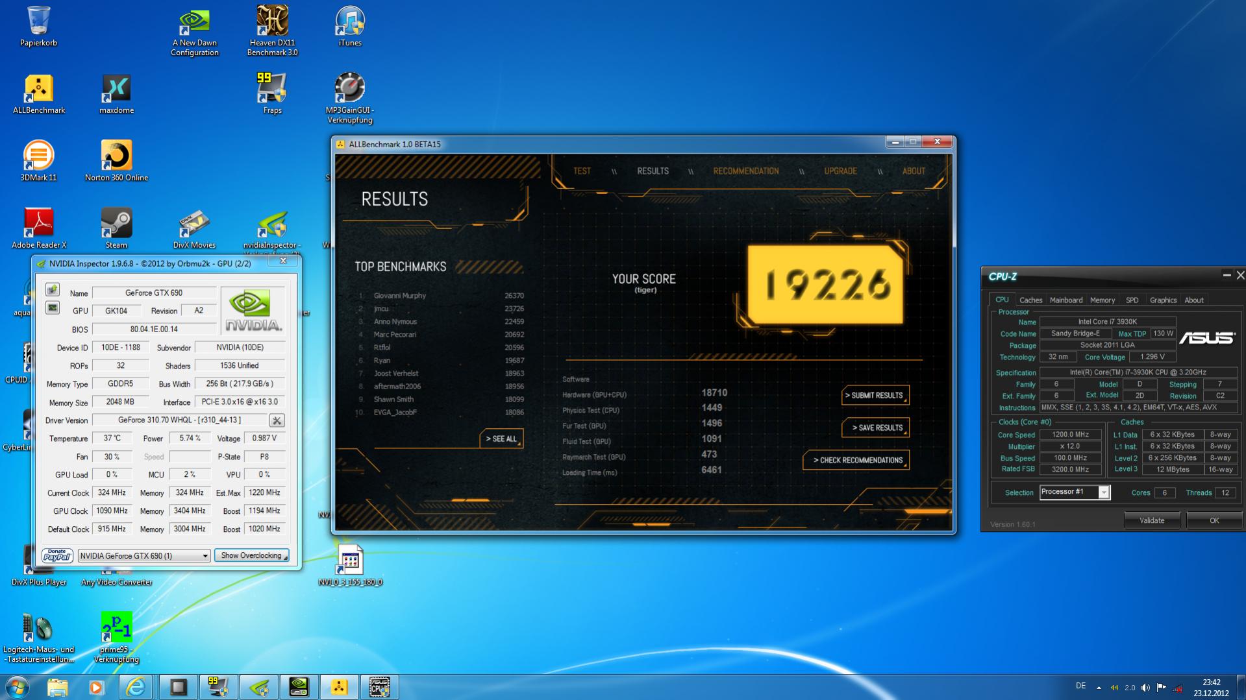Click ALLBenchmark icon in the taskbar
Viewport: 1246px width, 700px height.
click(339, 686)
